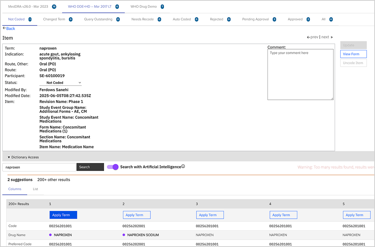
Task: Apply Term for the first NAPROXEN result
Action: [63, 215]
